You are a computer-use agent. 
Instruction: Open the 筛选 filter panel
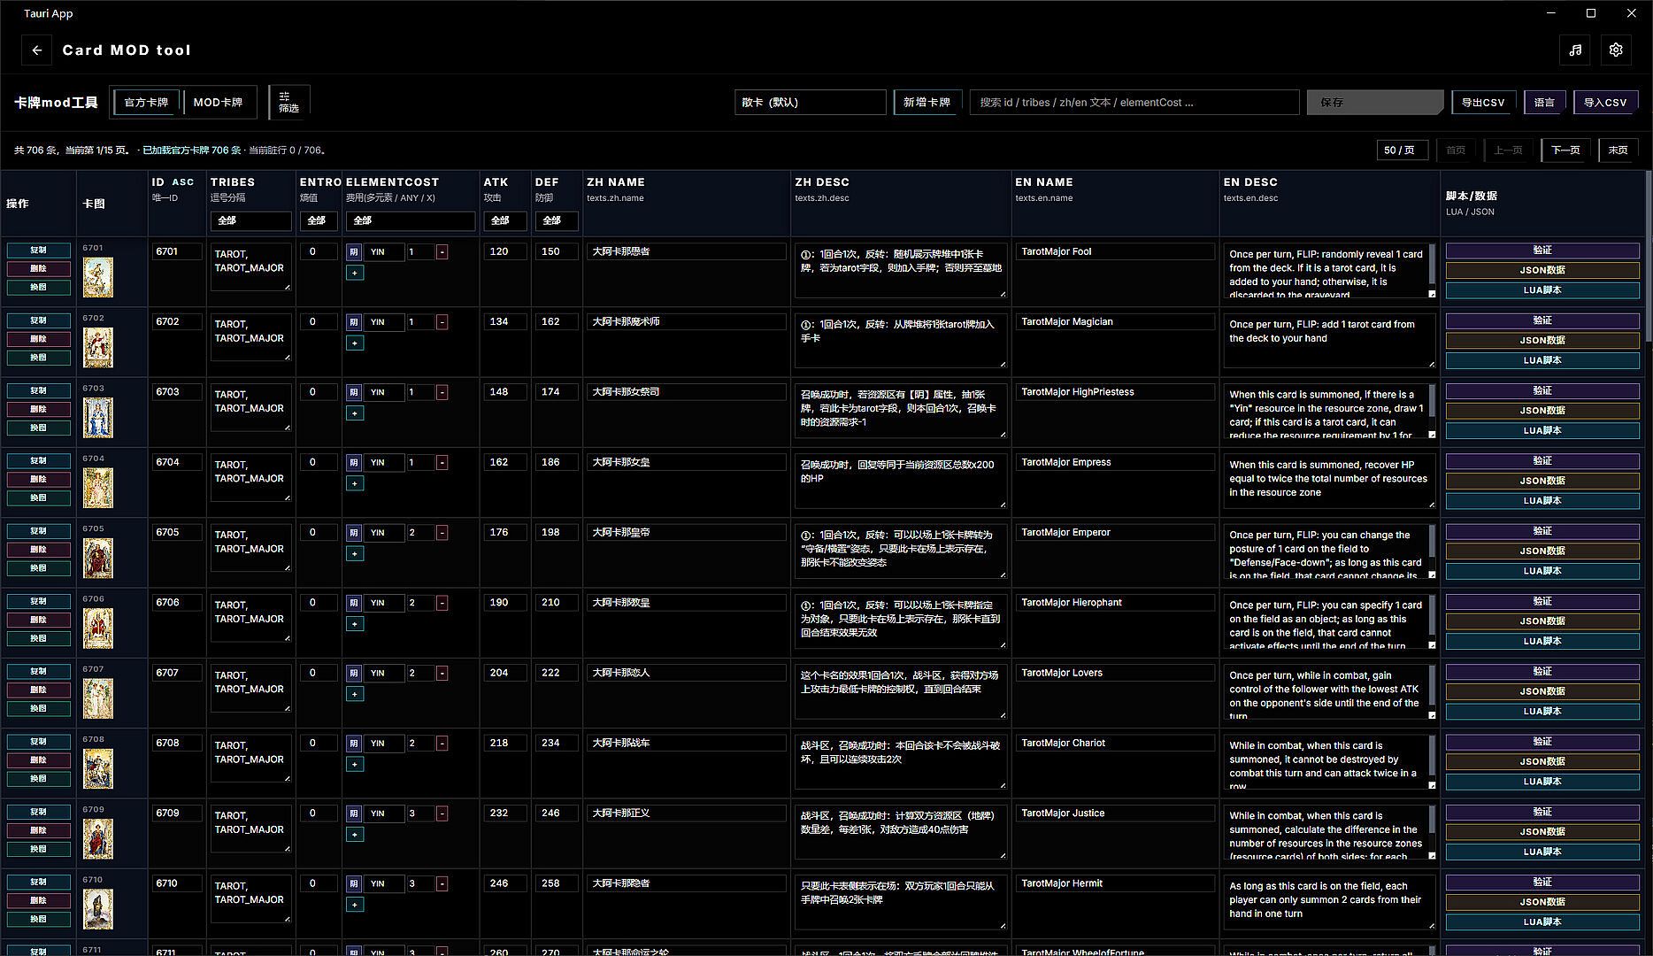click(288, 102)
